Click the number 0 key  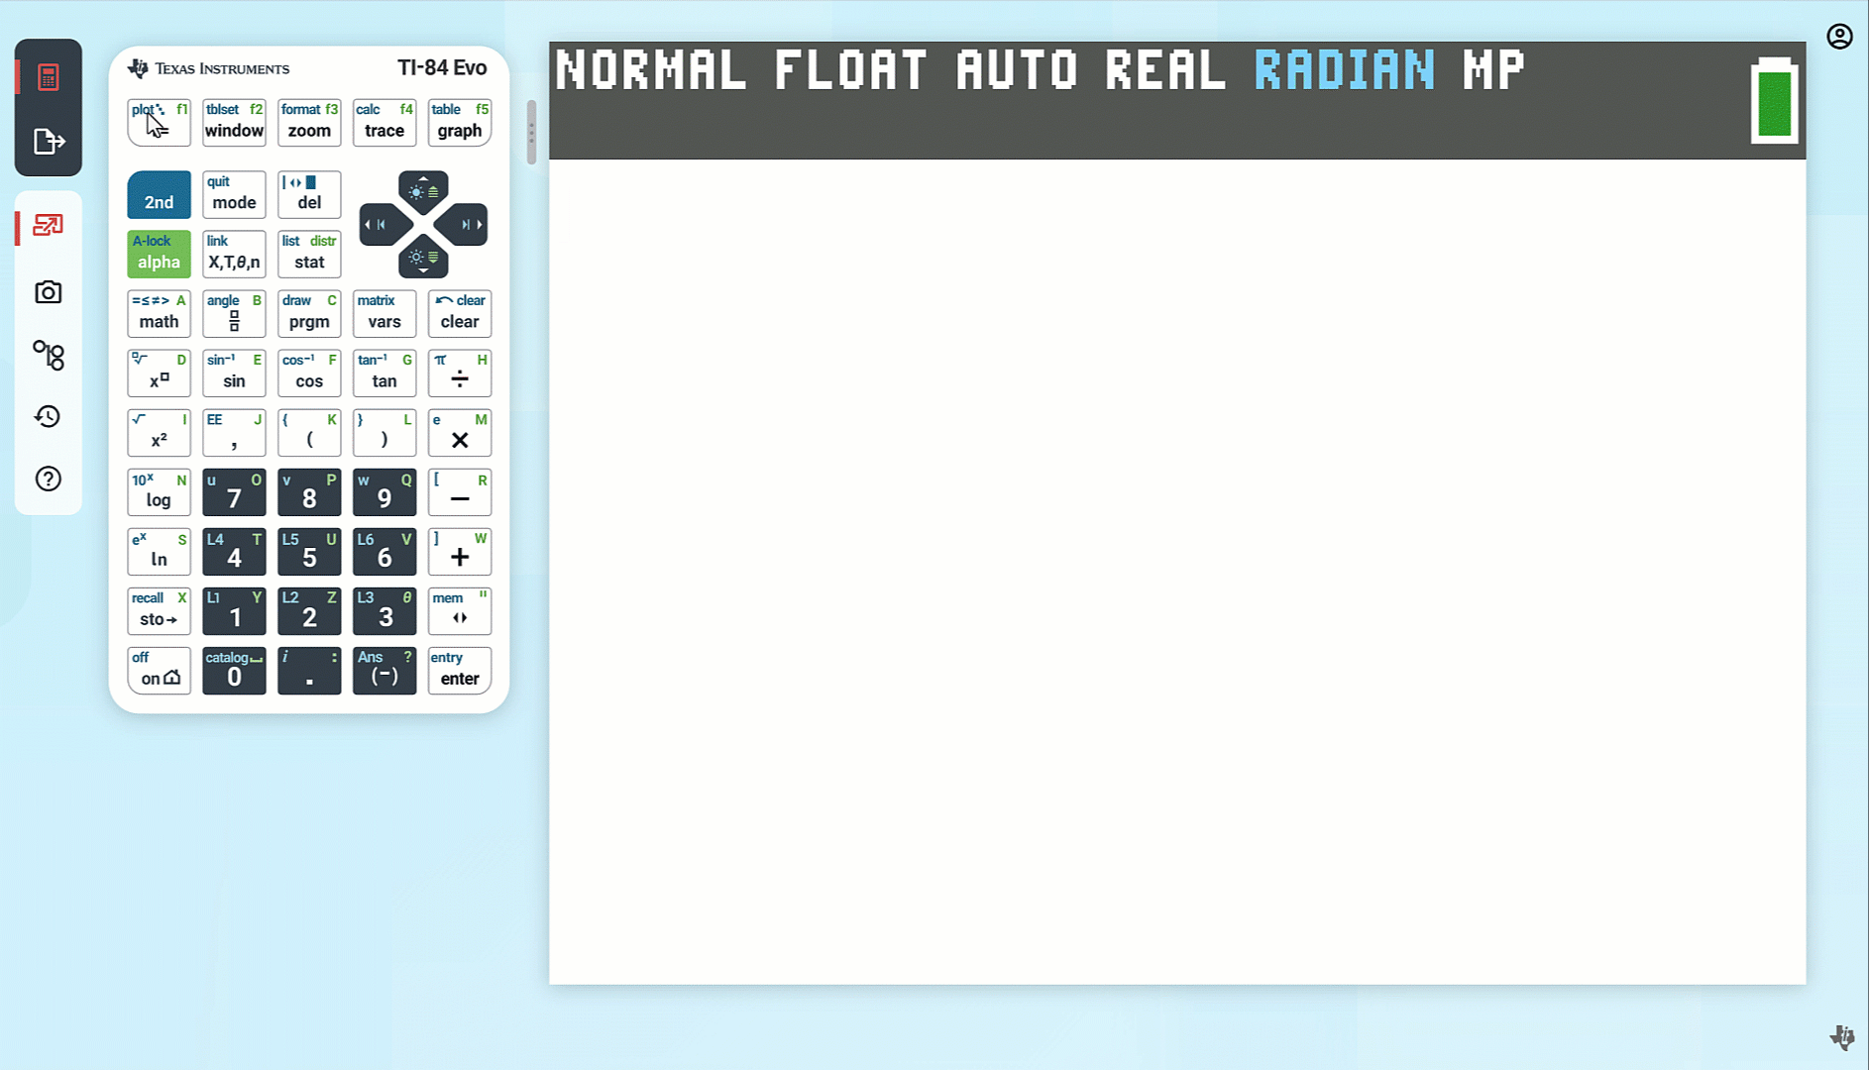(234, 671)
